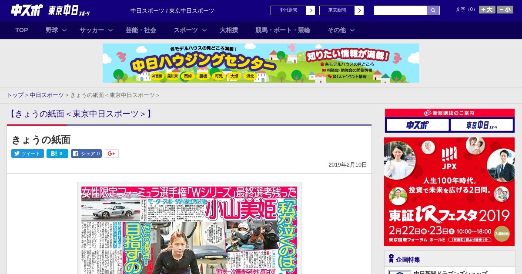Open the 野球 menu

(52, 30)
